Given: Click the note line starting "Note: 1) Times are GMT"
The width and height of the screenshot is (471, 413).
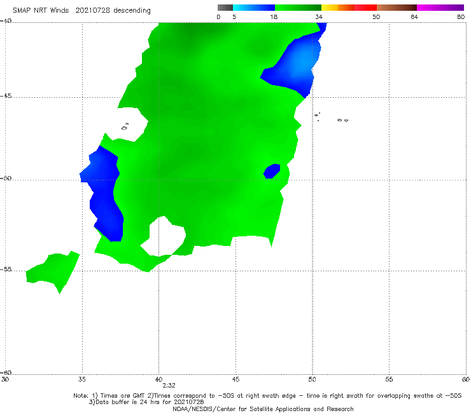Looking at the screenshot, I should click(267, 396).
